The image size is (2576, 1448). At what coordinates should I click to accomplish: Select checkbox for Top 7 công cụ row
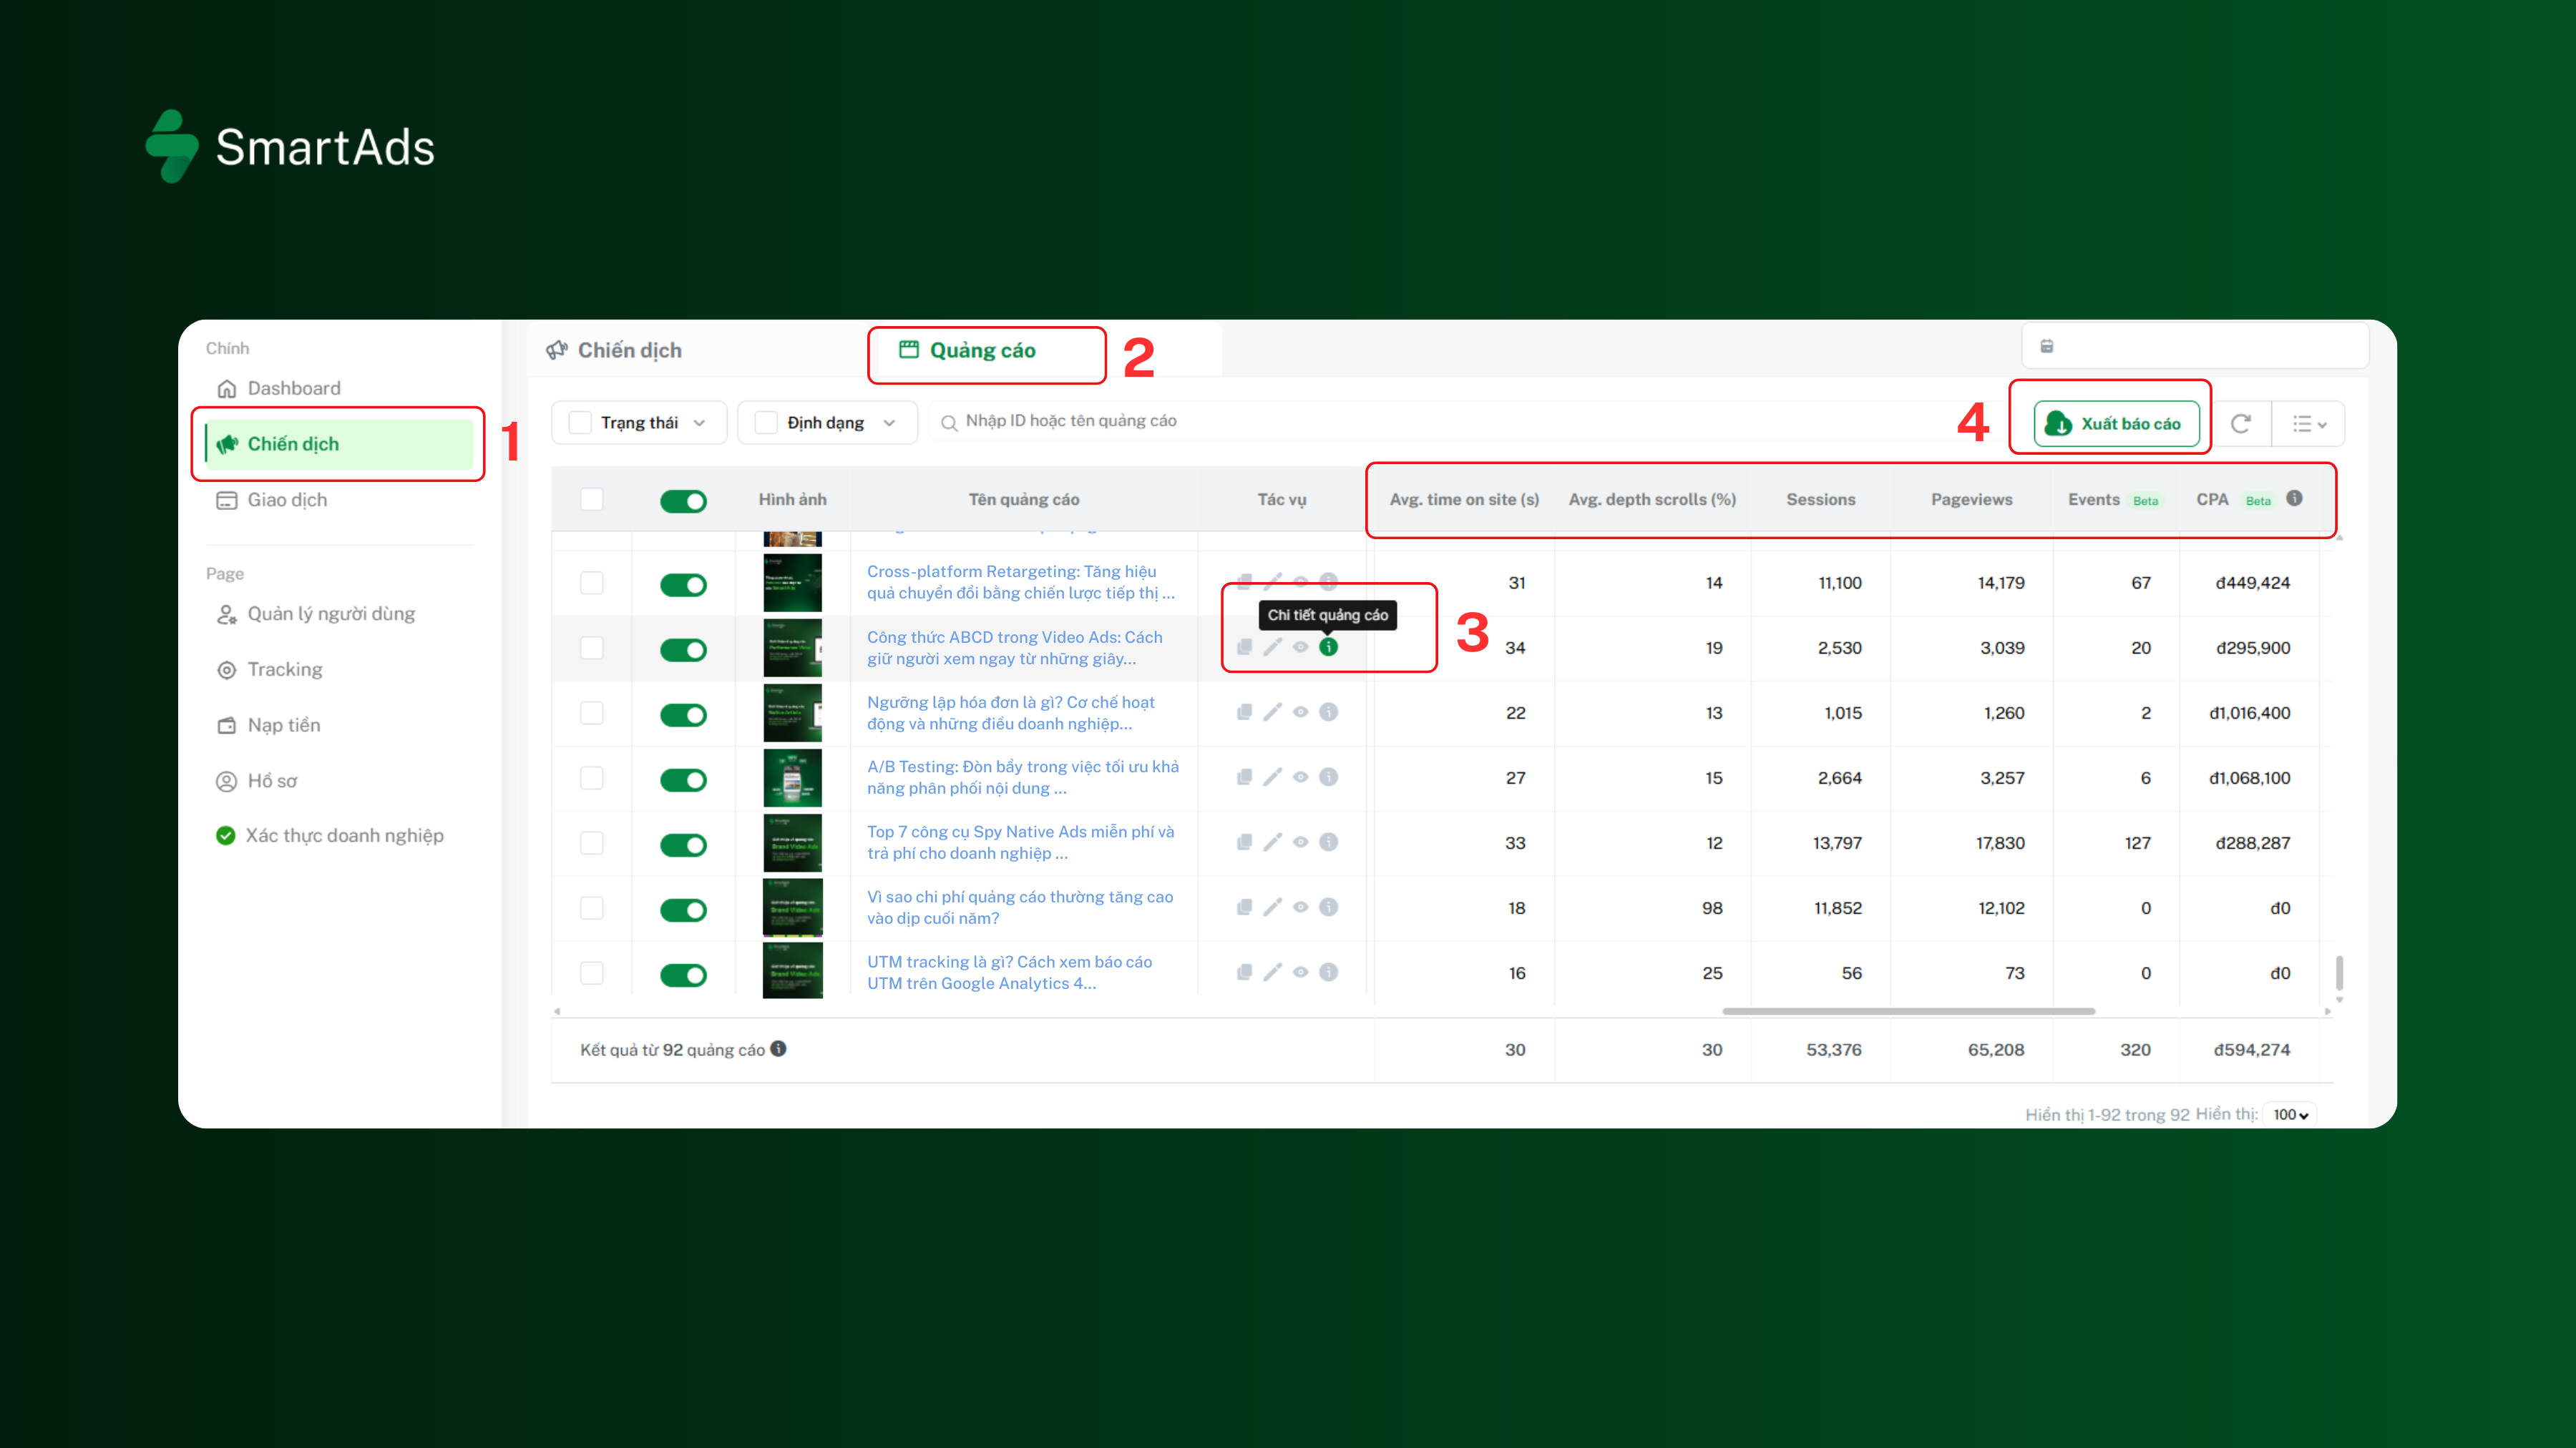pyautogui.click(x=592, y=842)
